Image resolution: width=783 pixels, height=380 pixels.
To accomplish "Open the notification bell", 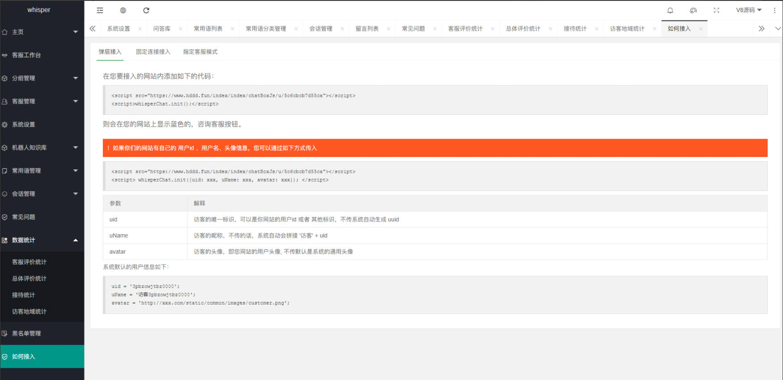I will click(670, 10).
